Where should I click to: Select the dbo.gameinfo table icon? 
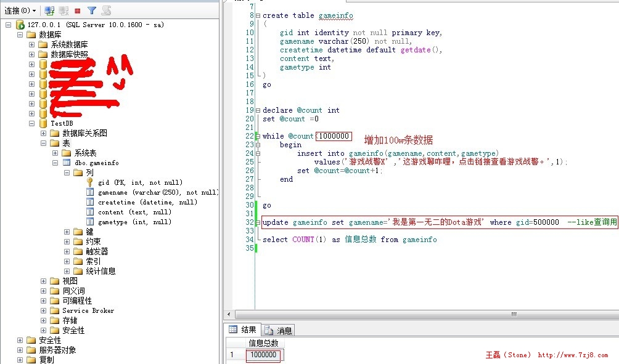[x=65, y=163]
